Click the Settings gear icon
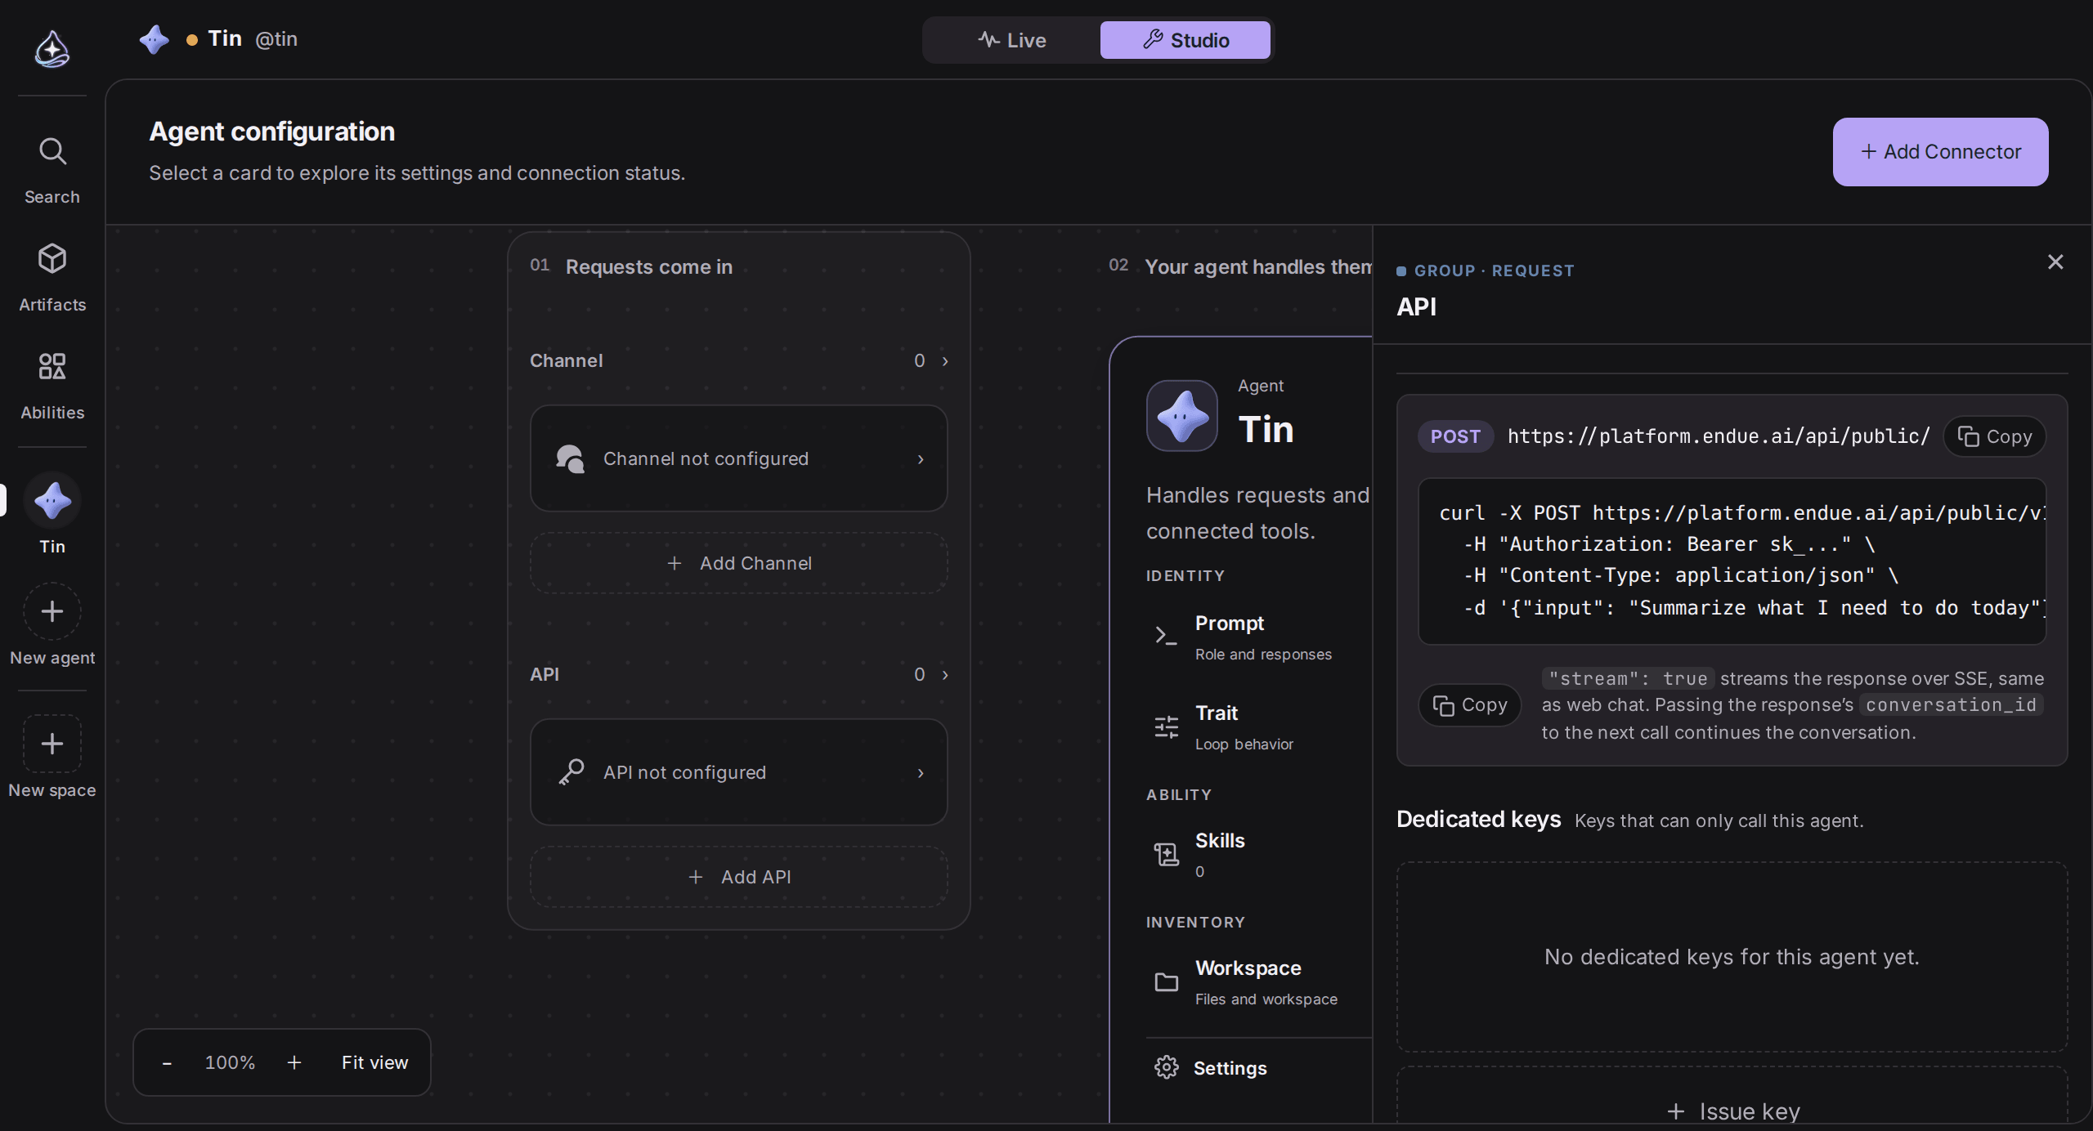 click(x=1166, y=1067)
